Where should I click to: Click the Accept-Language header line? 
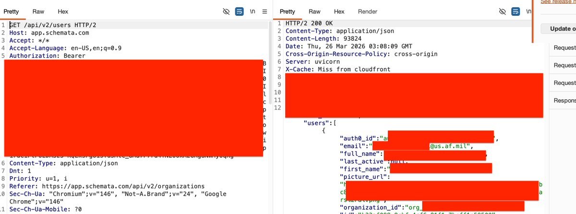(65, 48)
